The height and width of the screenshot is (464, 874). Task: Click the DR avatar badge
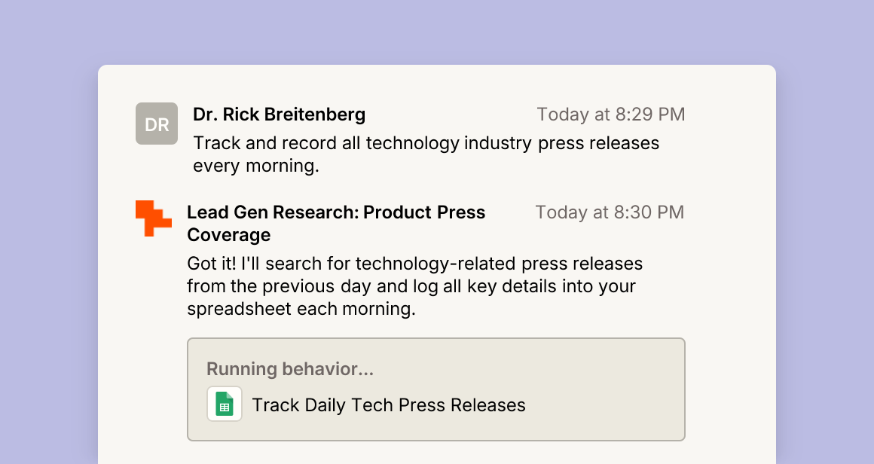tap(157, 124)
